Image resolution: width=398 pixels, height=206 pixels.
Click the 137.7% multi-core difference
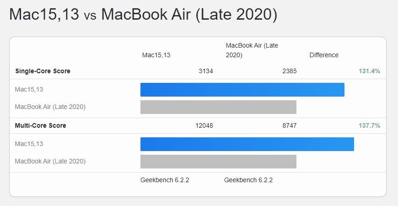(x=370, y=125)
